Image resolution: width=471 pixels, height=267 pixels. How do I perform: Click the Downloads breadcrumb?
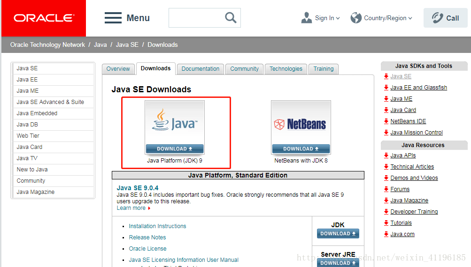click(162, 44)
